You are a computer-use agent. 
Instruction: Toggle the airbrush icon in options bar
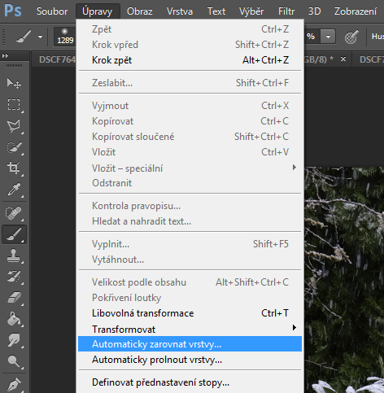(351, 37)
